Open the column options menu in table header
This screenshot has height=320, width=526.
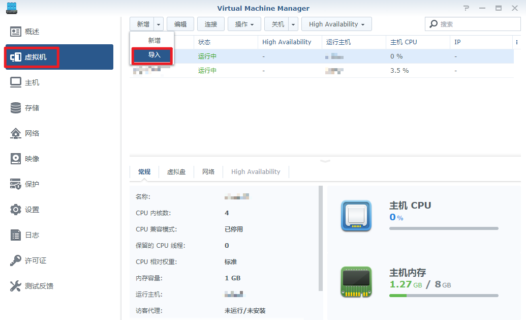pos(517,42)
